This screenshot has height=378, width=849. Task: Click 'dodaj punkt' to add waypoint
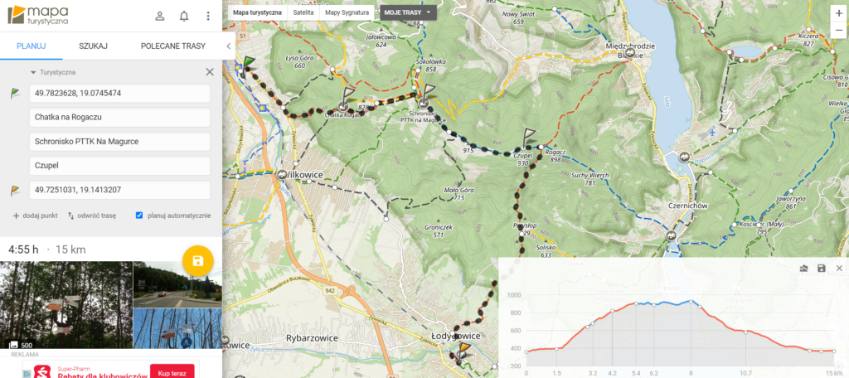click(35, 215)
